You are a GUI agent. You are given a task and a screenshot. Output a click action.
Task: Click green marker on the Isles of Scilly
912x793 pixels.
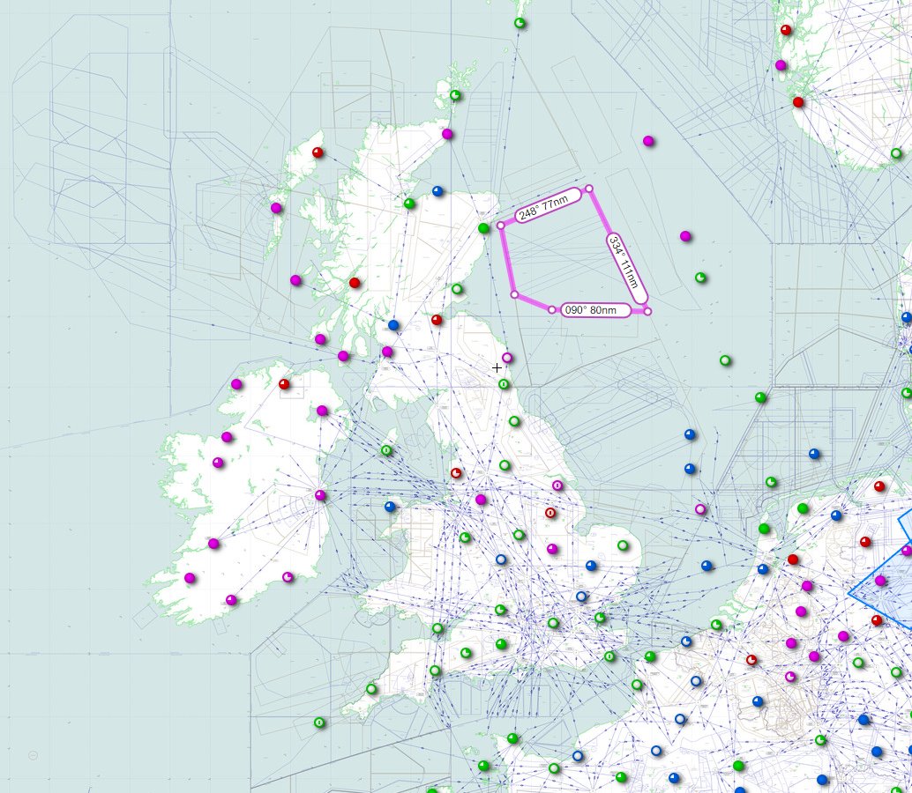[x=319, y=723]
